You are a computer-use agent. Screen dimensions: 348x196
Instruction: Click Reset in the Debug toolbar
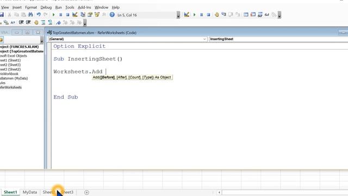point(208,15)
